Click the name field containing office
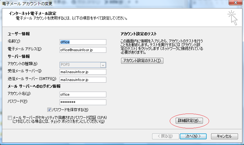The height and width of the screenshot is (145, 244). 83,42
